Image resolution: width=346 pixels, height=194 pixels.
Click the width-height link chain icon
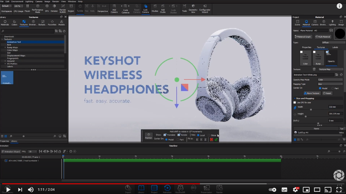(295, 108)
